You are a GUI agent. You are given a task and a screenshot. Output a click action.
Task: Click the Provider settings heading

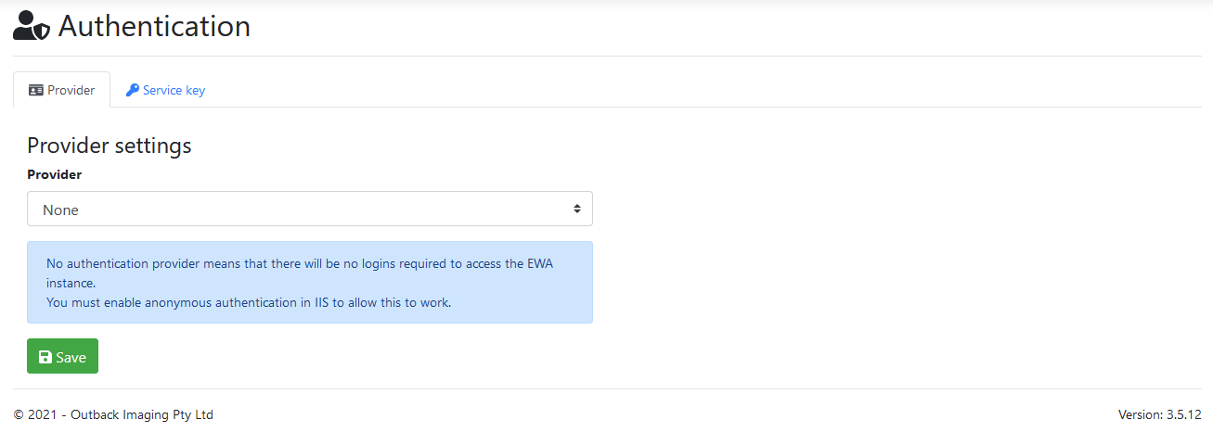(109, 146)
